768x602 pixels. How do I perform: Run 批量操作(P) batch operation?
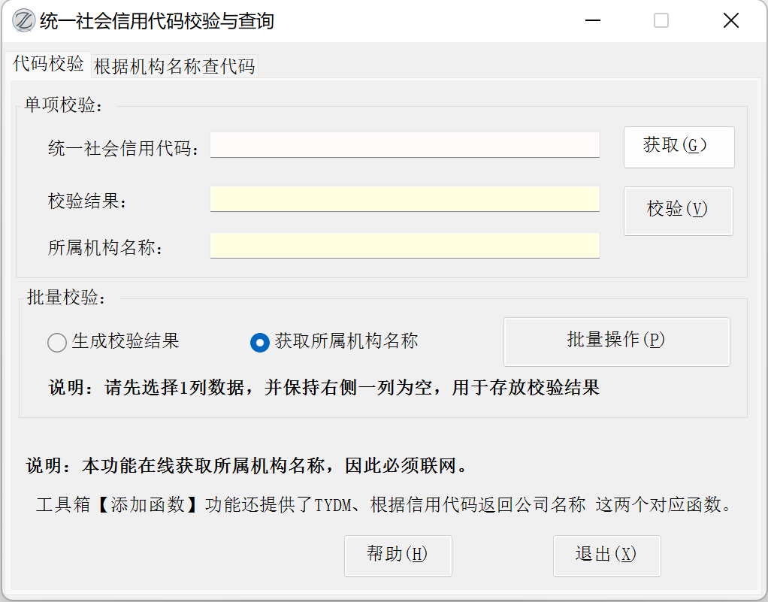(616, 341)
